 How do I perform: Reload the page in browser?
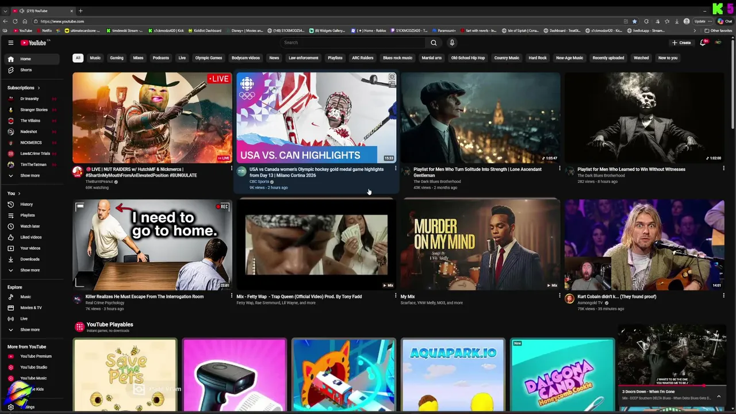click(15, 21)
